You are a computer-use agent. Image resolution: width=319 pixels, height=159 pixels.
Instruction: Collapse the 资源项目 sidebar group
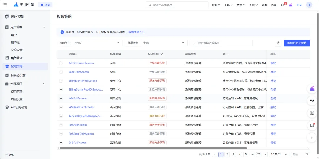point(44,84)
